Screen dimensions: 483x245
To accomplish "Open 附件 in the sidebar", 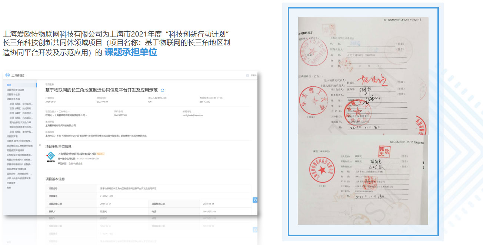I will point(9,187).
